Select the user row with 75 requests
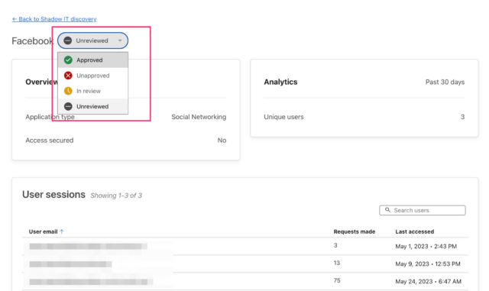The width and height of the screenshot is (489, 291). 245,281
